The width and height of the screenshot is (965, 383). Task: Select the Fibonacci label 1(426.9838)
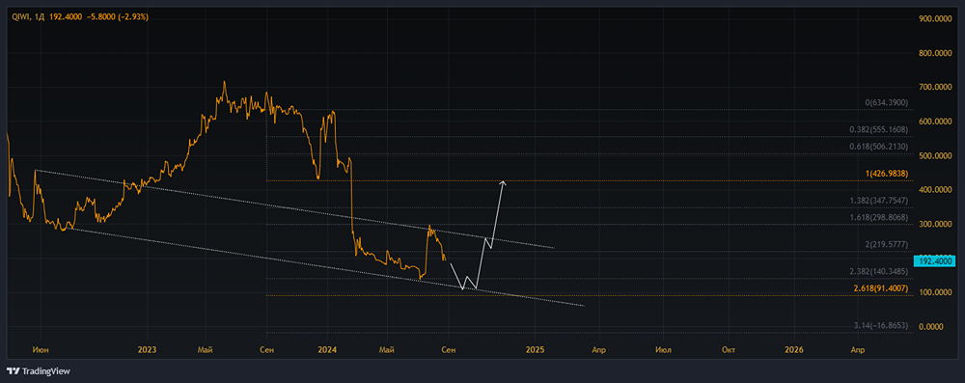(x=887, y=174)
